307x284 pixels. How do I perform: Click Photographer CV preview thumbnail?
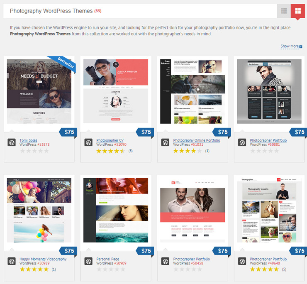[x=116, y=91]
